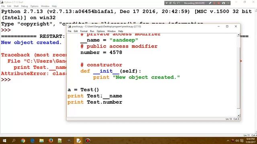Click the # public access modifier comment

point(119,46)
